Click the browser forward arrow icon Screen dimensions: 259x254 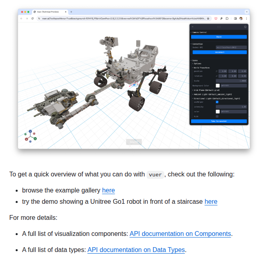[27, 18]
